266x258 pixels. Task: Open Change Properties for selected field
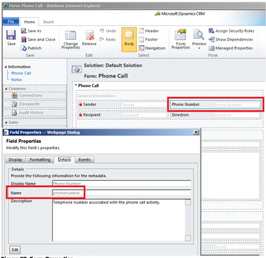pos(71,40)
